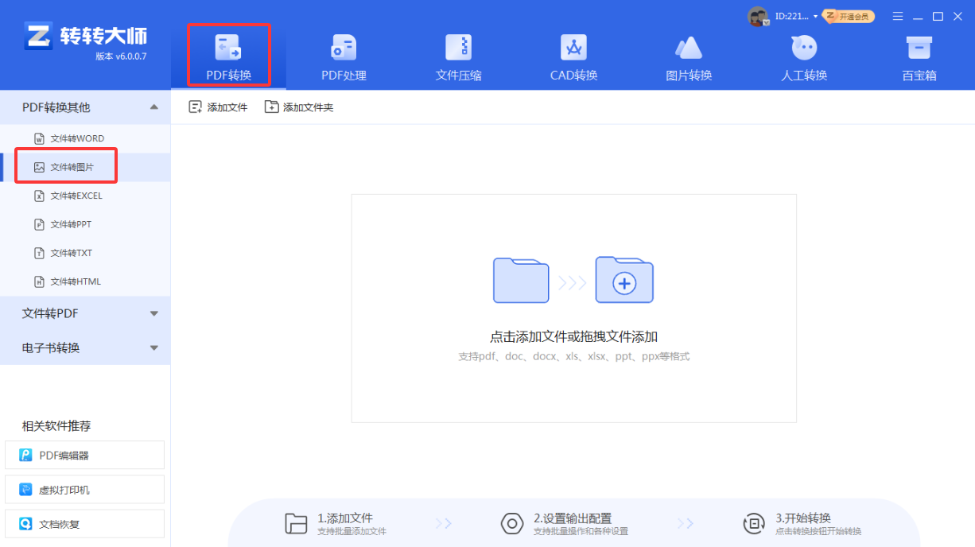Click the 版本 v6.0.0.7 version label
This screenshot has width=975, height=547.
tap(121, 56)
